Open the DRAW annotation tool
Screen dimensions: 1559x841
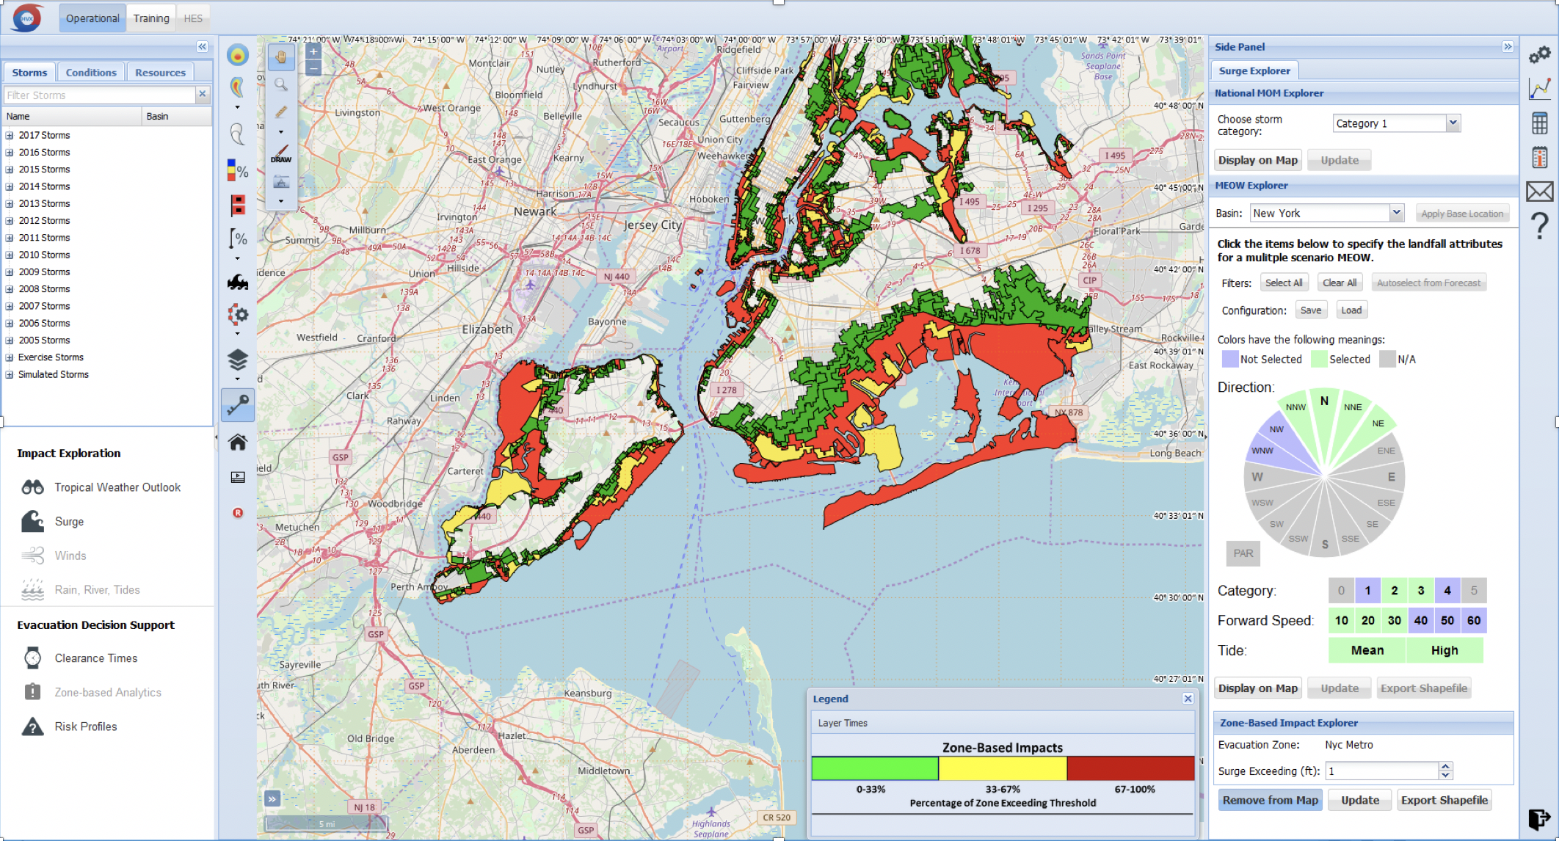pyautogui.click(x=281, y=153)
